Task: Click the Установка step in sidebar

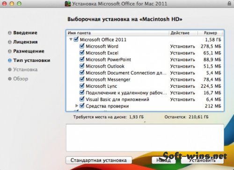Action: (x=25, y=70)
